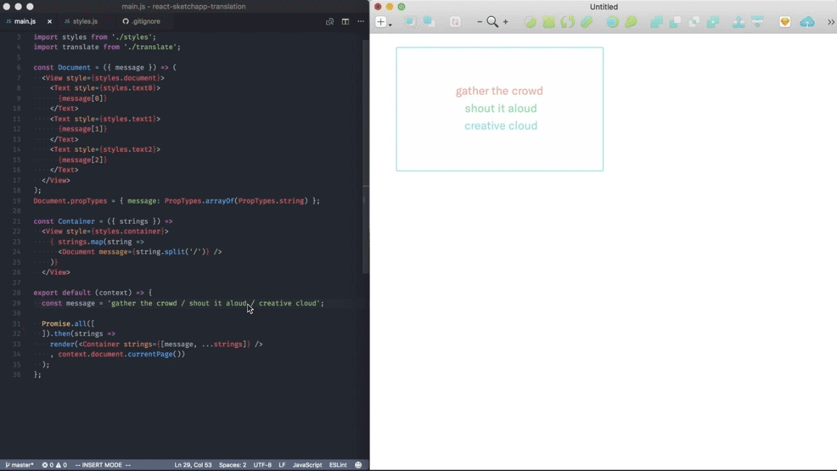Select the Rotate tool in Sketch toolbar
The width and height of the screenshot is (837, 471).
[x=568, y=22]
